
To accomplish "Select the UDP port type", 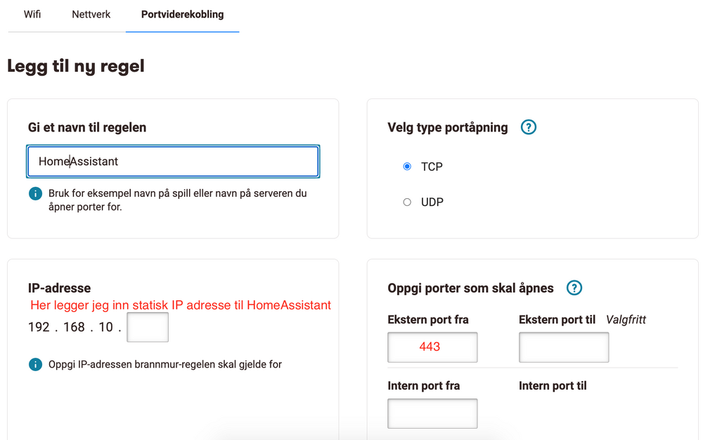I will pyautogui.click(x=407, y=202).
